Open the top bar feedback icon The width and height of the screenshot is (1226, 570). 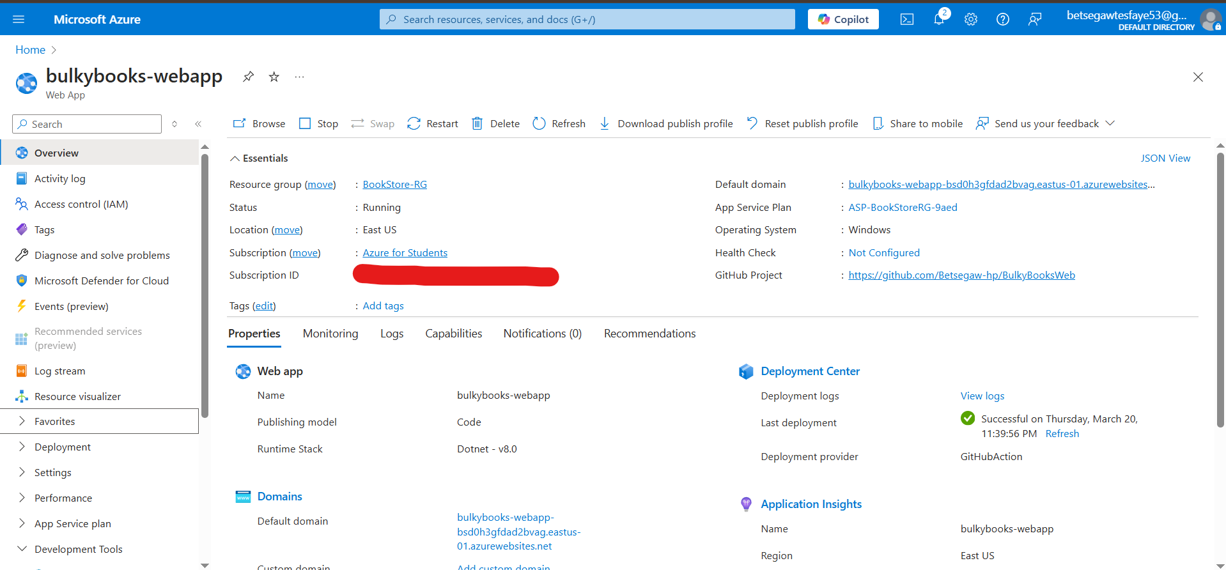[1035, 19]
